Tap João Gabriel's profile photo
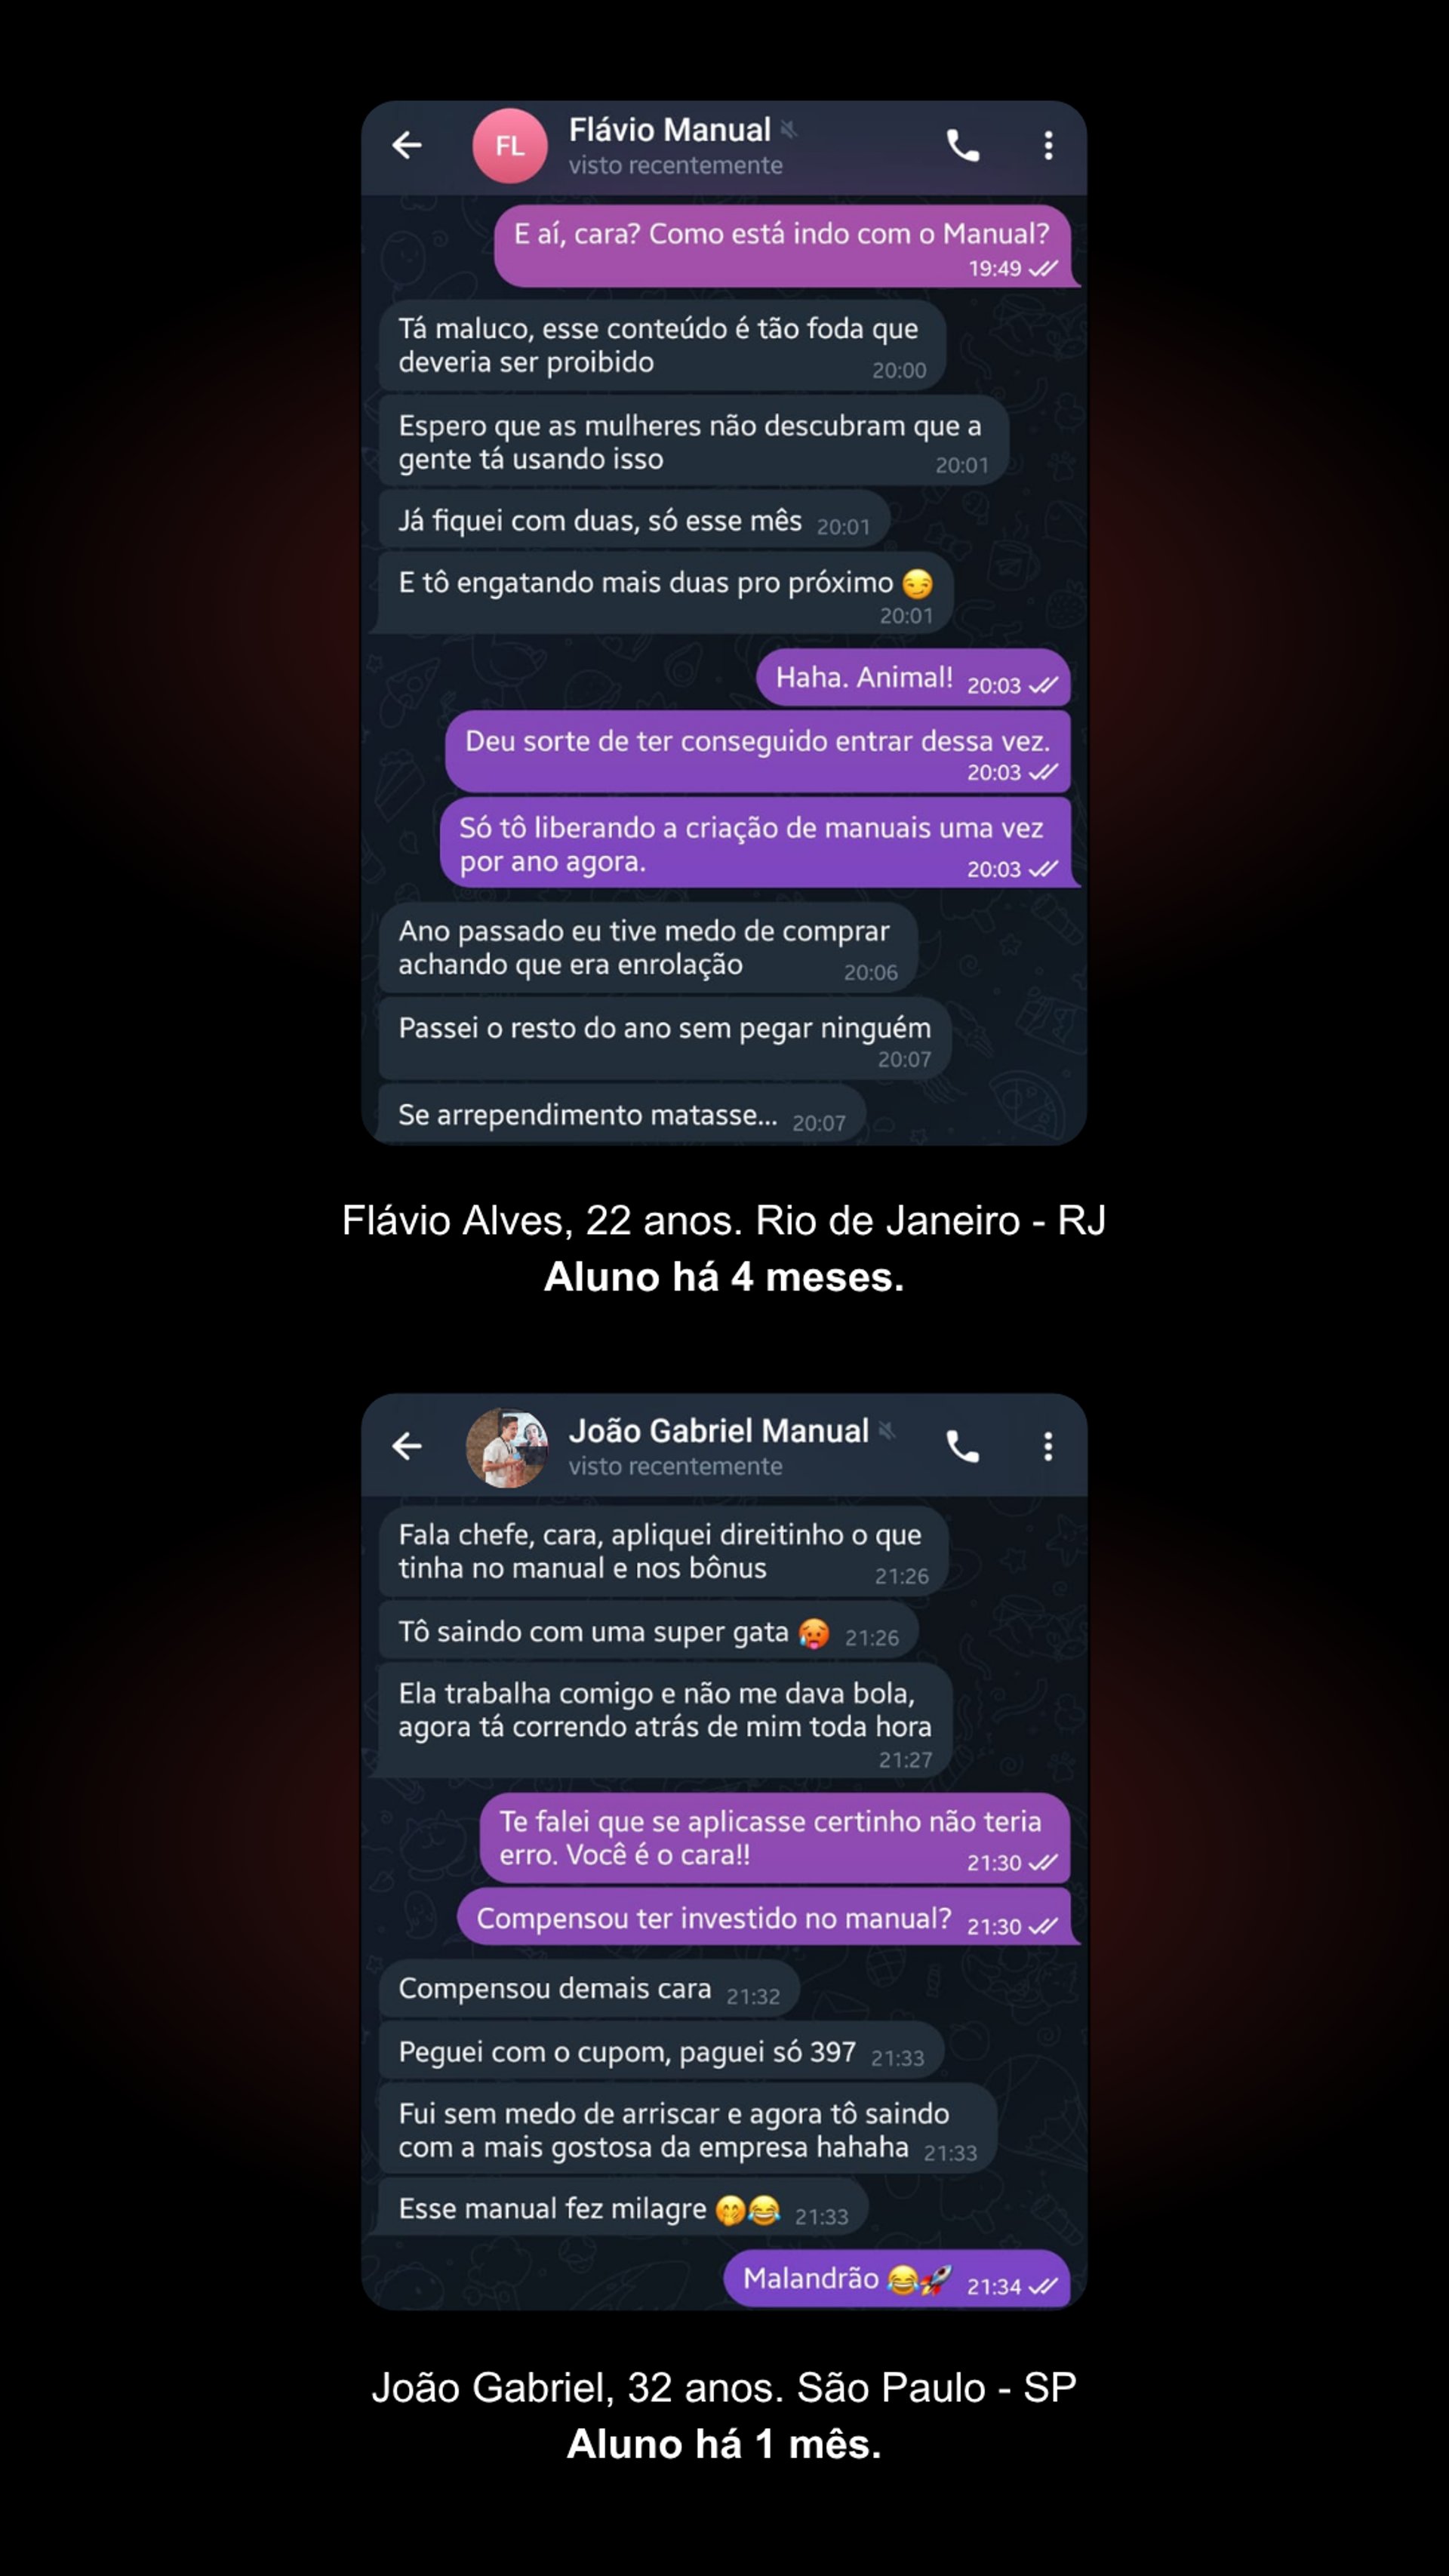This screenshot has width=1449, height=2576. pos(507,1447)
